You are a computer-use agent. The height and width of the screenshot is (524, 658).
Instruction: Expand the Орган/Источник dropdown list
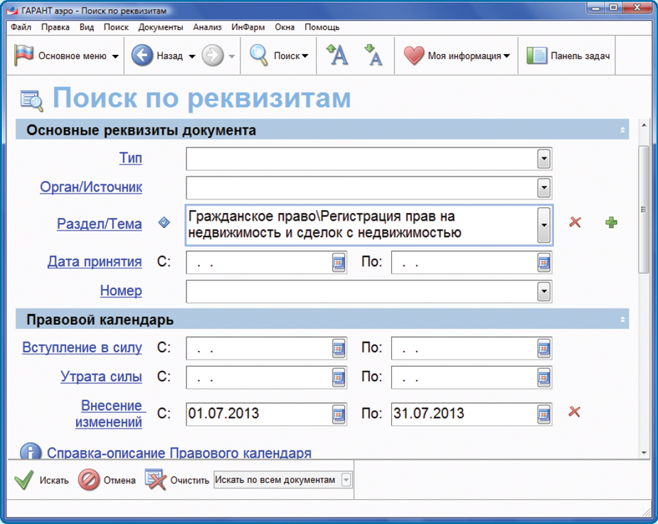tap(543, 188)
